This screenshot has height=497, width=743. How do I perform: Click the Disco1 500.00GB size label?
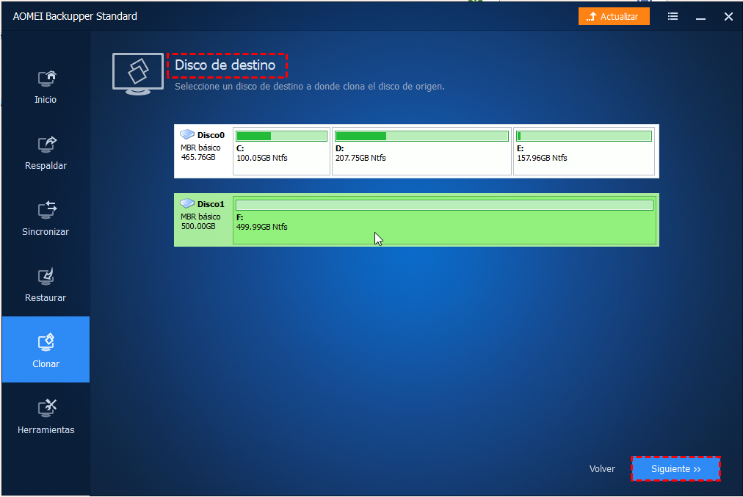(x=198, y=226)
